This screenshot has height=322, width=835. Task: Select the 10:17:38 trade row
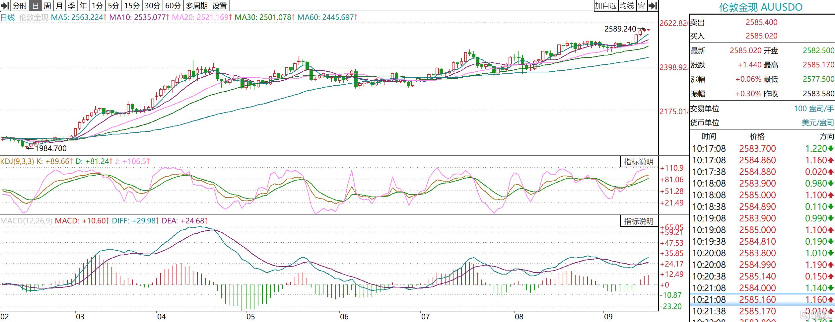click(762, 172)
